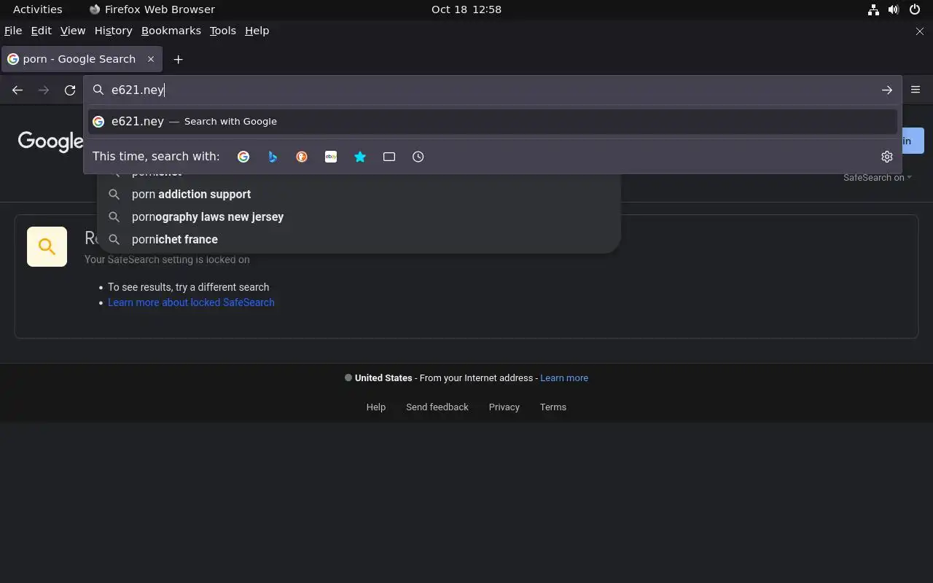
Task: Search history via the clock icon
Action: click(x=418, y=157)
